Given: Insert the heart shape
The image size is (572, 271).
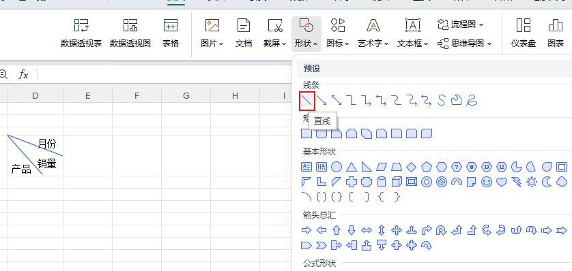Looking at the screenshot, I should pos(502,182).
